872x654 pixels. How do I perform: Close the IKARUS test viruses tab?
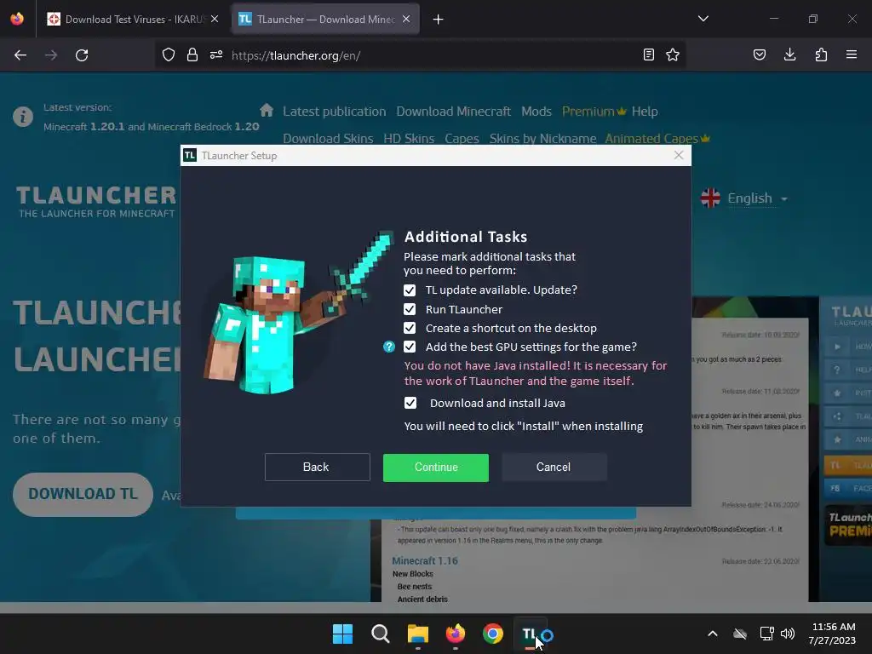pyautogui.click(x=215, y=19)
